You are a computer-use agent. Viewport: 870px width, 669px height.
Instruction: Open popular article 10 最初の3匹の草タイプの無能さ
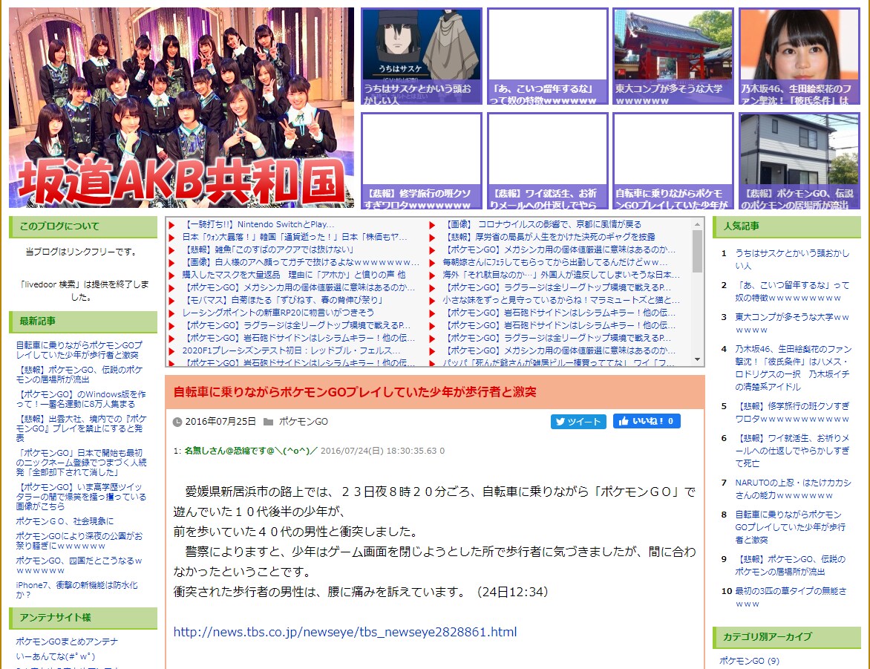pos(791,597)
